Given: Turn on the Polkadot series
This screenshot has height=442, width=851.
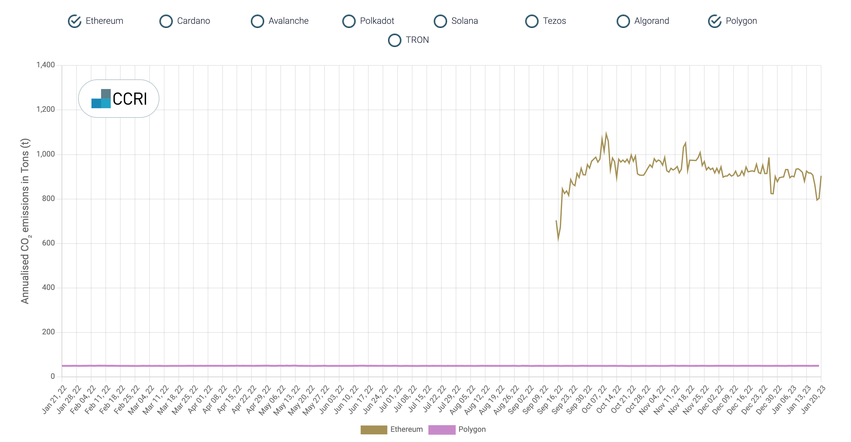Looking at the screenshot, I should coord(349,21).
